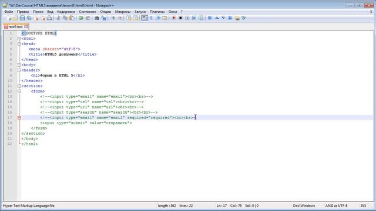Image resolution: width=376 pixels, height=211 pixels.
Task: Open the ? help menu
Action: pos(182,12)
